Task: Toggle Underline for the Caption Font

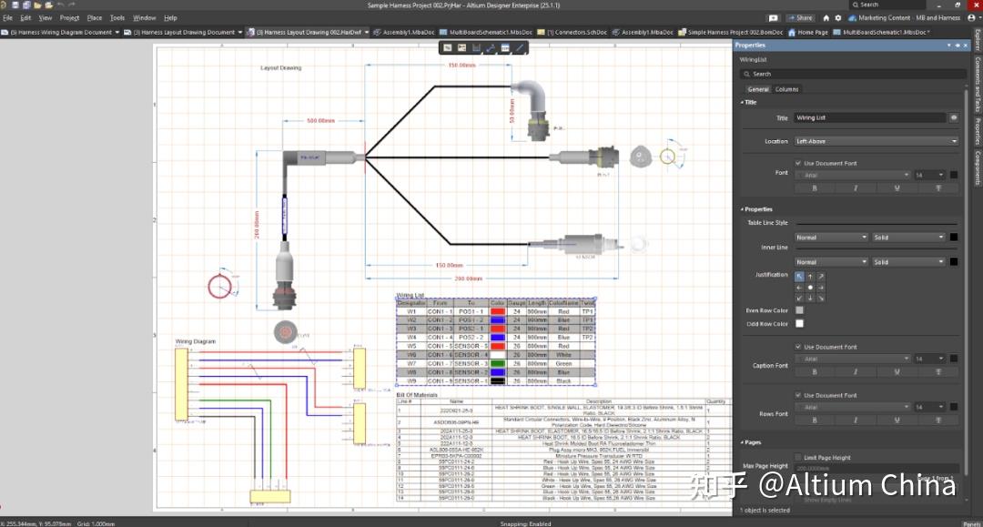Action: tap(897, 371)
